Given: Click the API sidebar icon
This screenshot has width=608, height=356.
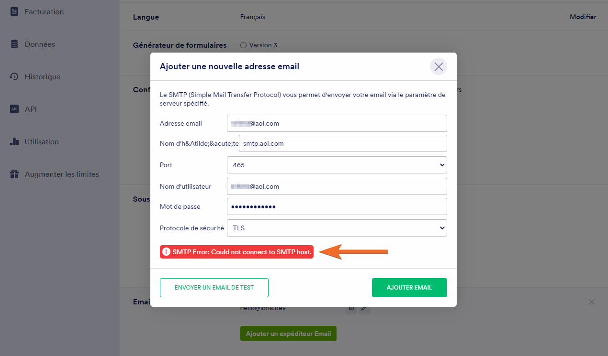Looking at the screenshot, I should (x=14, y=109).
